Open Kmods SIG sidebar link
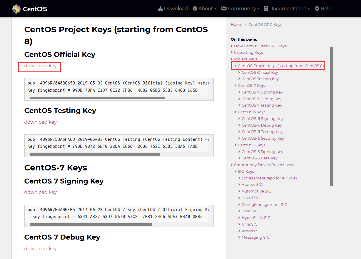Screen dimensions: 361x259 click(252, 231)
